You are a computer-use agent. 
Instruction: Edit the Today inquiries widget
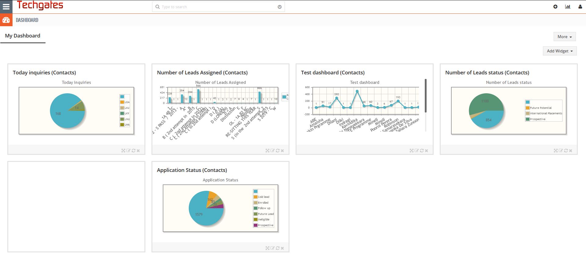[x=128, y=151]
